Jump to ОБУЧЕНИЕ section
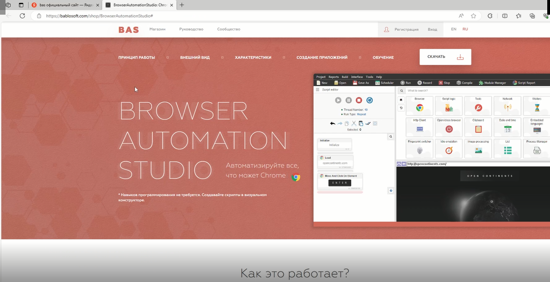550x282 pixels. coord(383,57)
